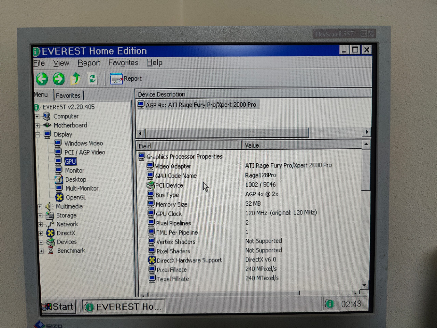Click the Multimedia speaker icon

coord(49,206)
